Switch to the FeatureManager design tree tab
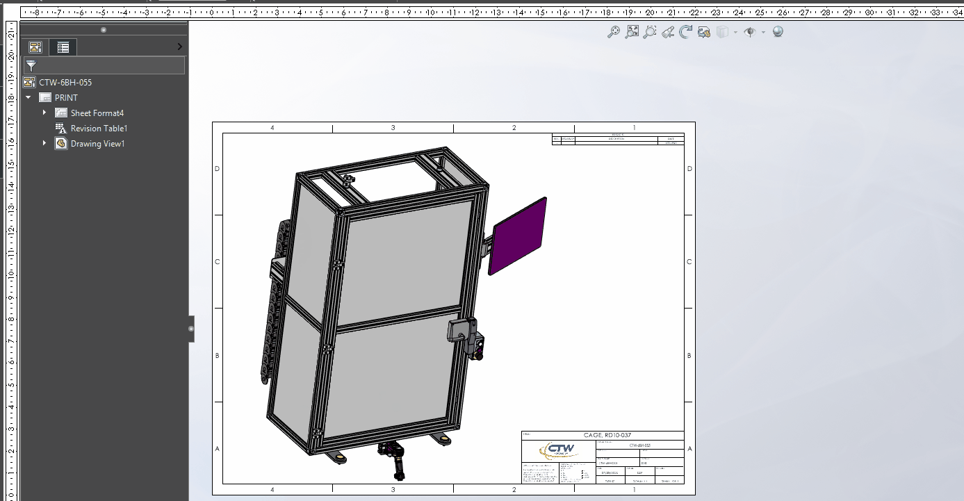 point(35,47)
